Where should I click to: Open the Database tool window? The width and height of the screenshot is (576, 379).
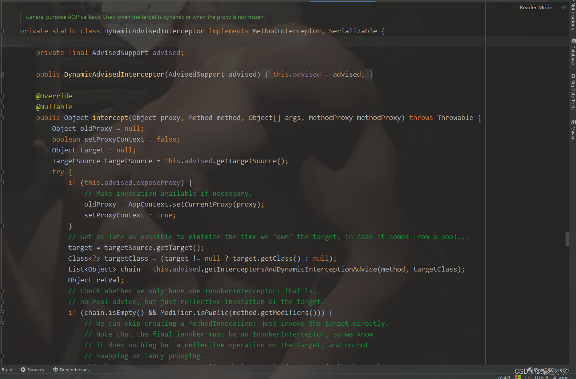(573, 52)
